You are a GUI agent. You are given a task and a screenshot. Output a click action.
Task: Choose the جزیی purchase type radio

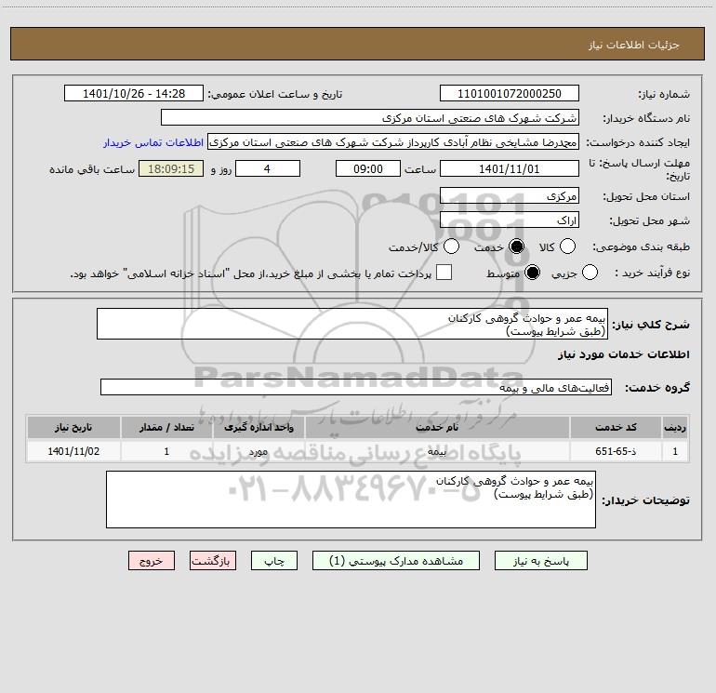click(x=590, y=273)
